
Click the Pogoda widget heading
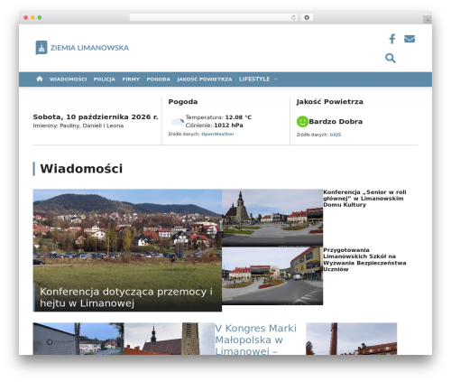tap(183, 102)
